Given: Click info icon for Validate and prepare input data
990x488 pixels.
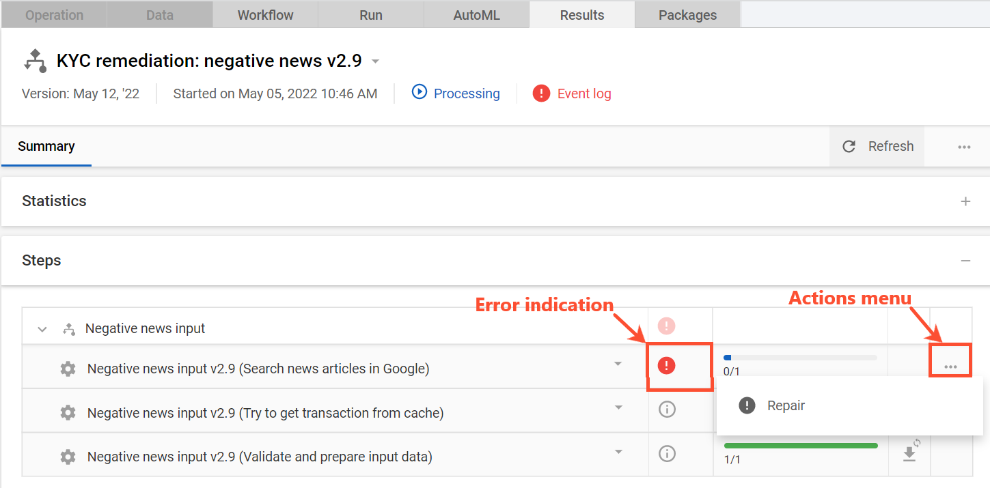Looking at the screenshot, I should tap(667, 453).
